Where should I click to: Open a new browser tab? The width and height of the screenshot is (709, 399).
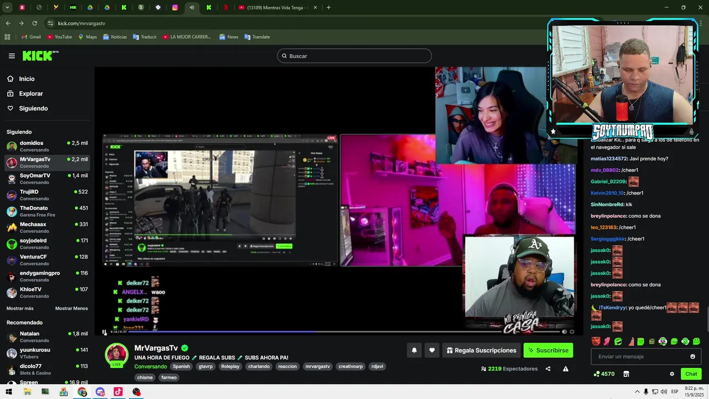(328, 8)
